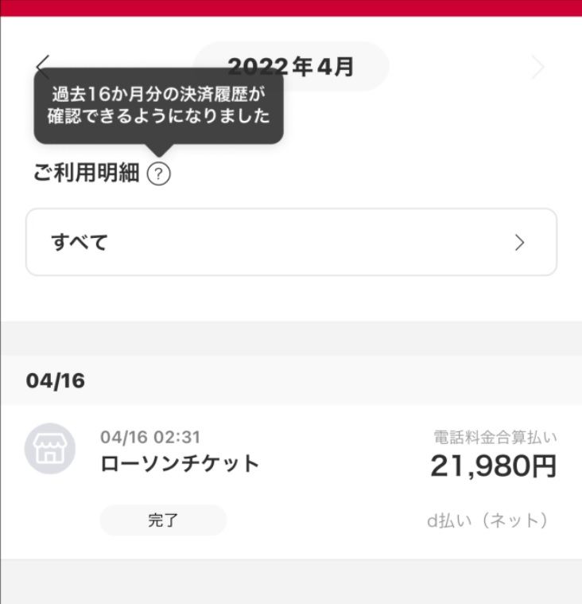Click the gray area below the transaction
582x604 pixels.
tap(291, 582)
